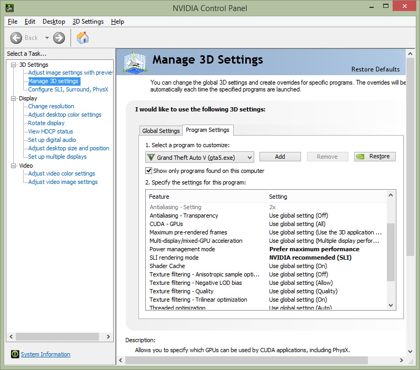Open the System Information link

pyautogui.click(x=46, y=354)
